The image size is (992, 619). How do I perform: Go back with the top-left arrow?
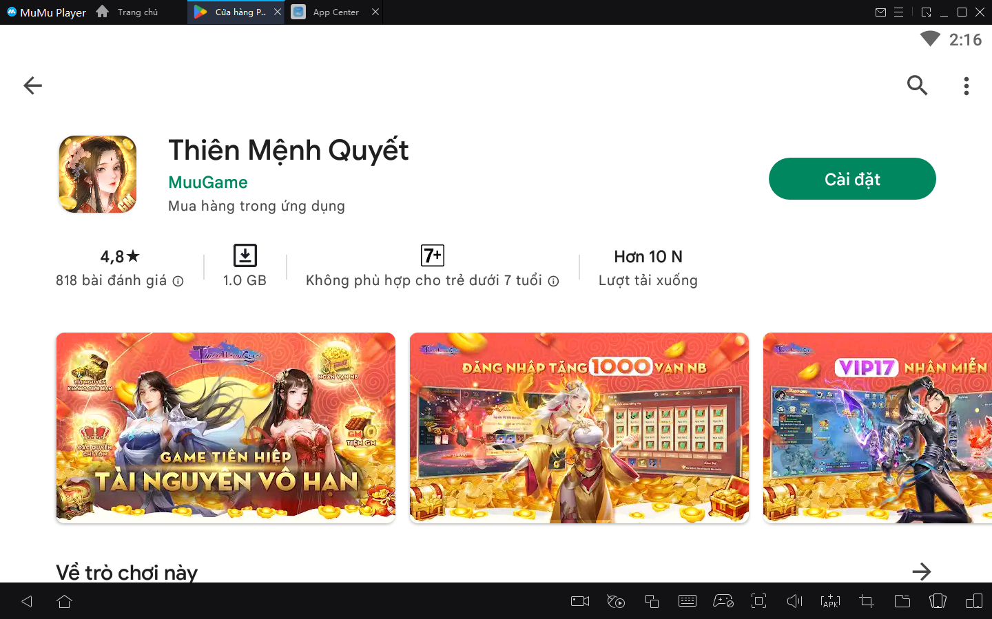(x=32, y=85)
